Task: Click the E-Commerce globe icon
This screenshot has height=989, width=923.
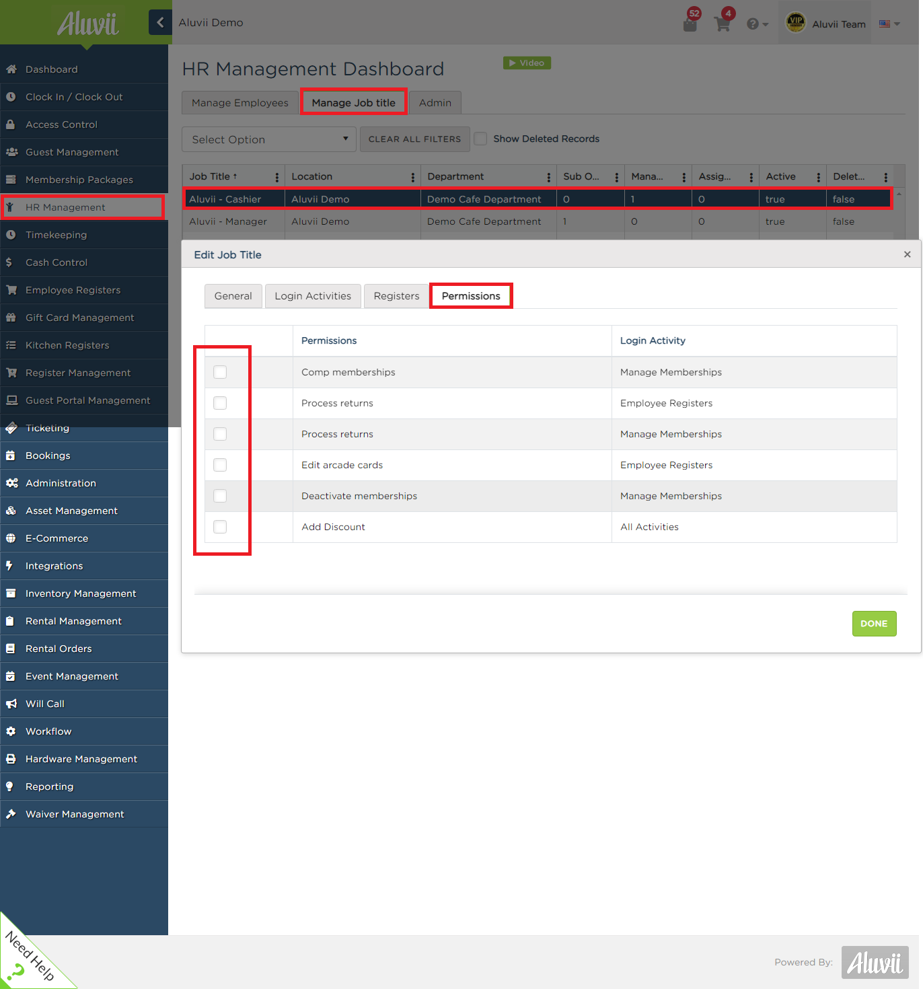Action: tap(11, 538)
